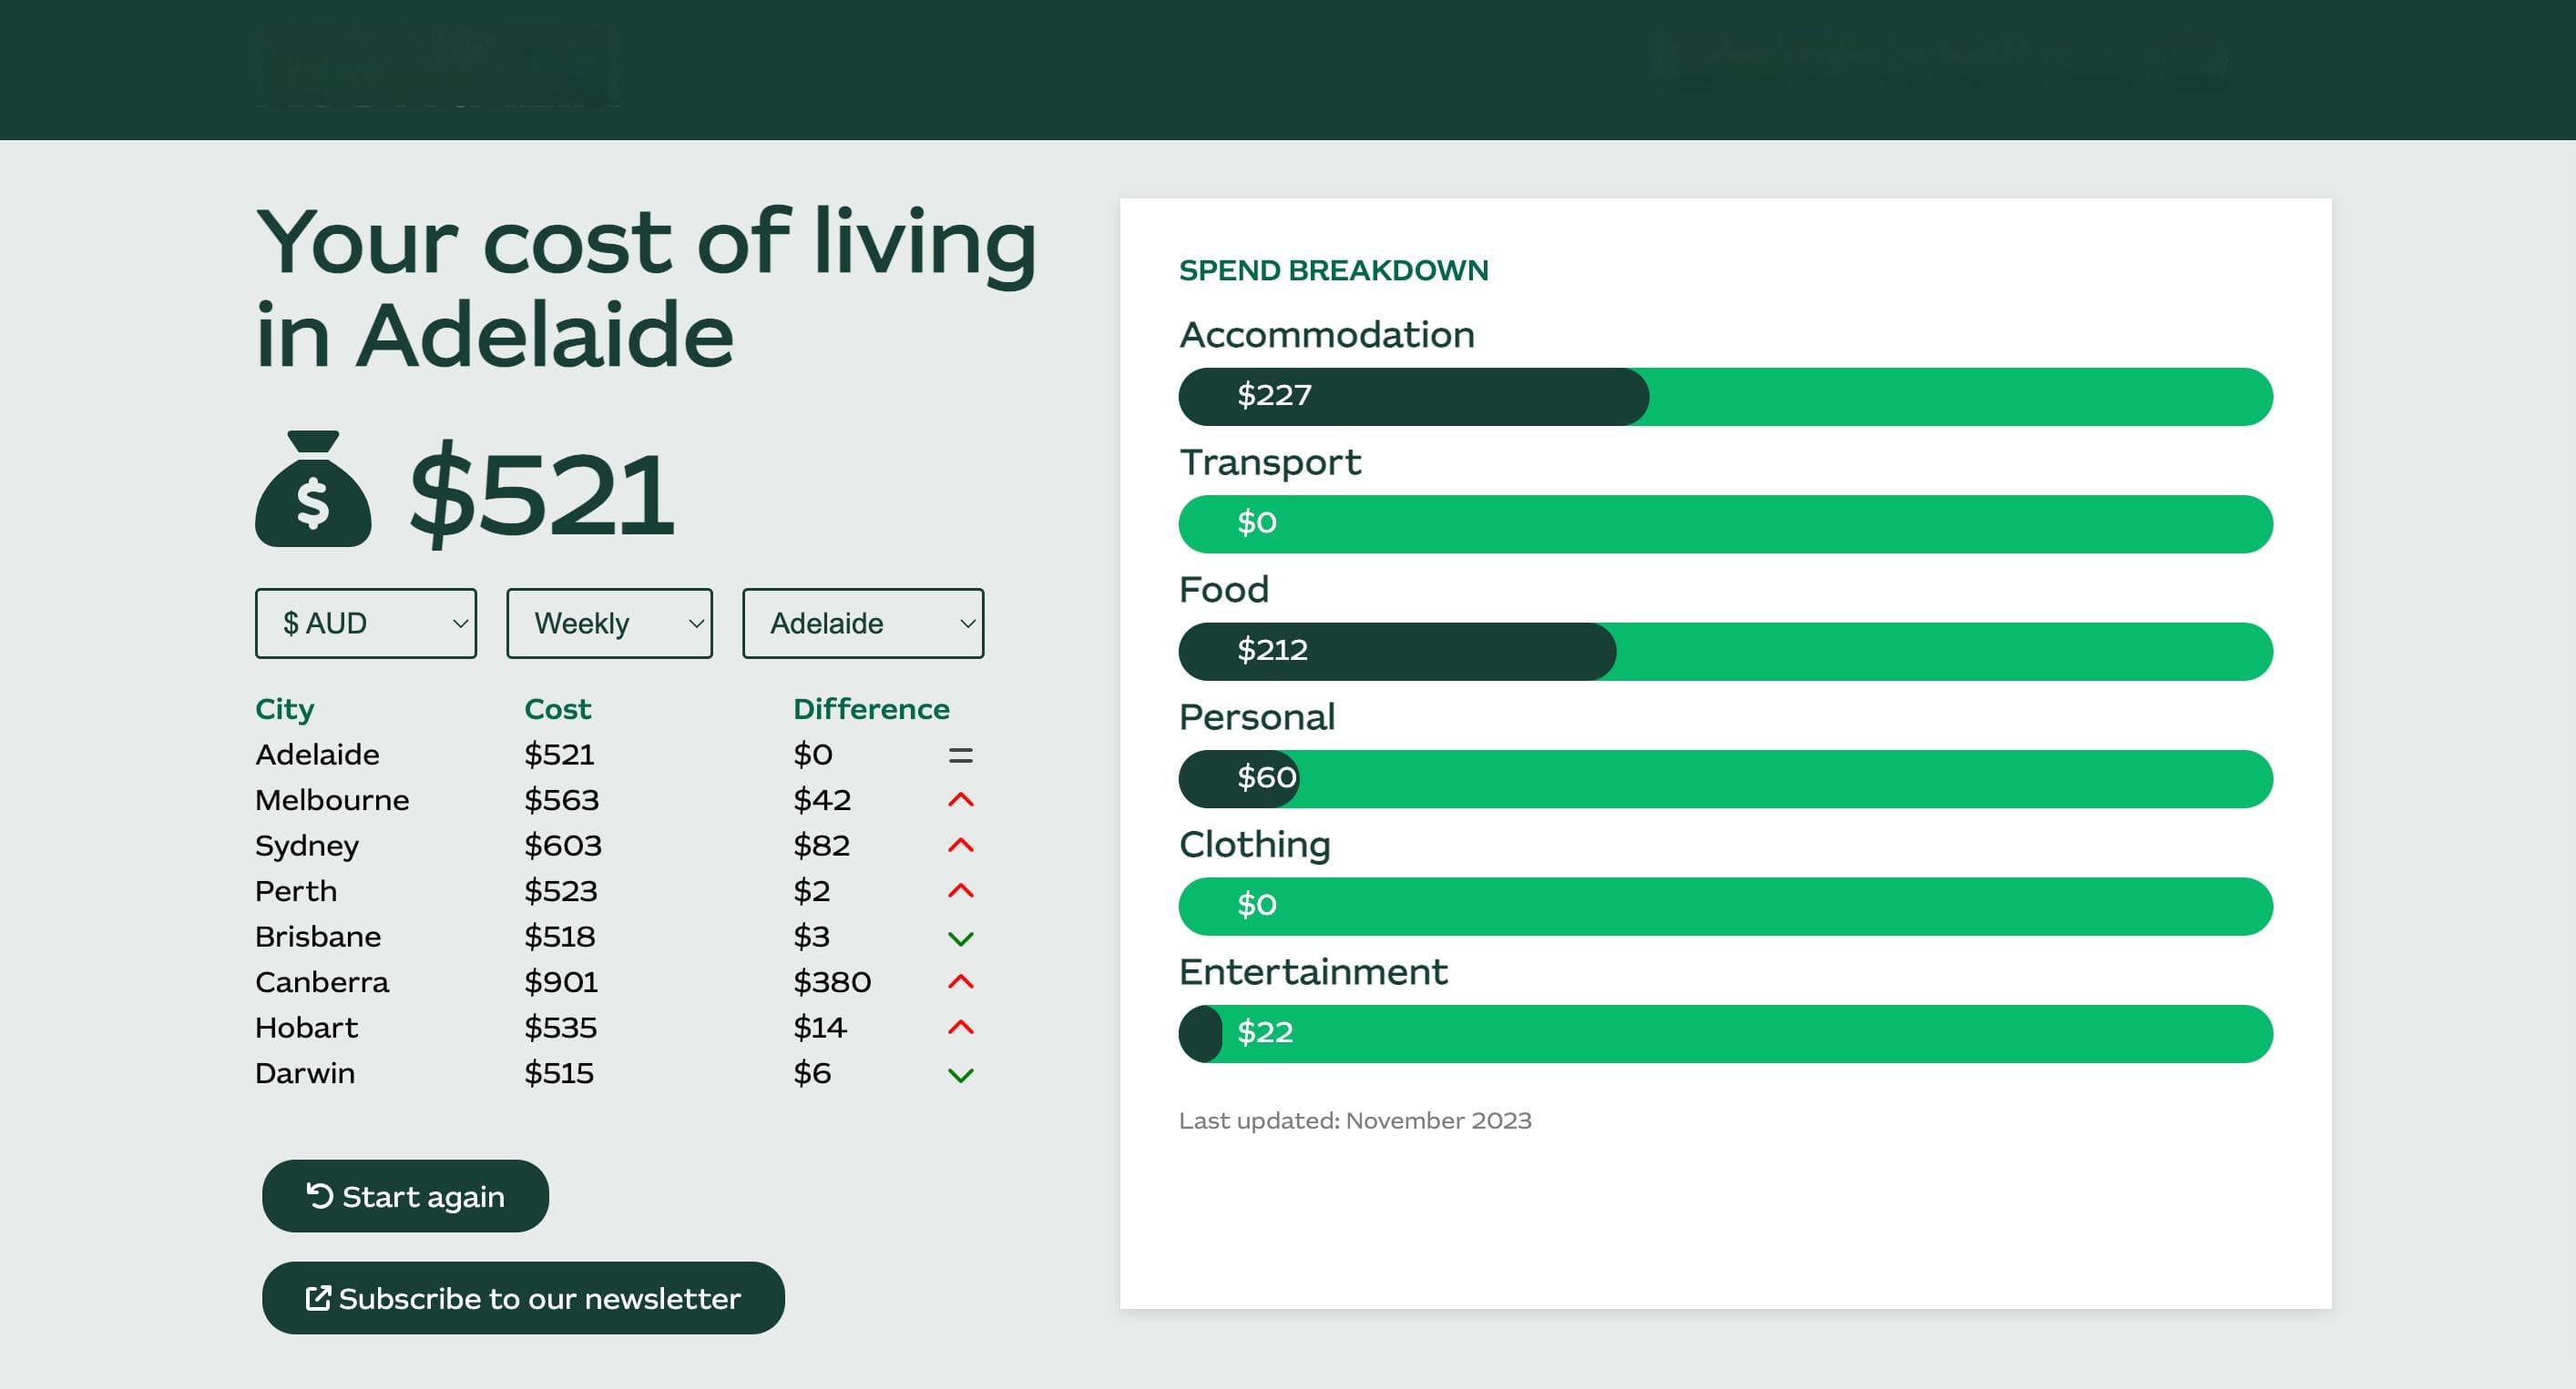Image resolution: width=2576 pixels, height=1389 pixels.
Task: Click the Difference column header
Action: (x=871, y=709)
